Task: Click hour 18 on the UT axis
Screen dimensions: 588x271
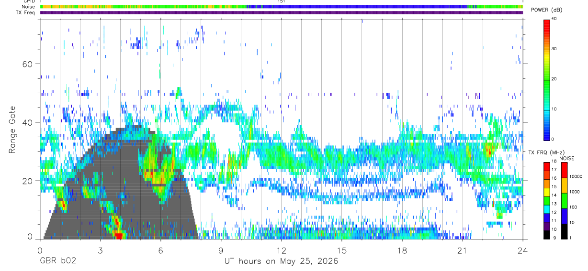Action: click(402, 250)
